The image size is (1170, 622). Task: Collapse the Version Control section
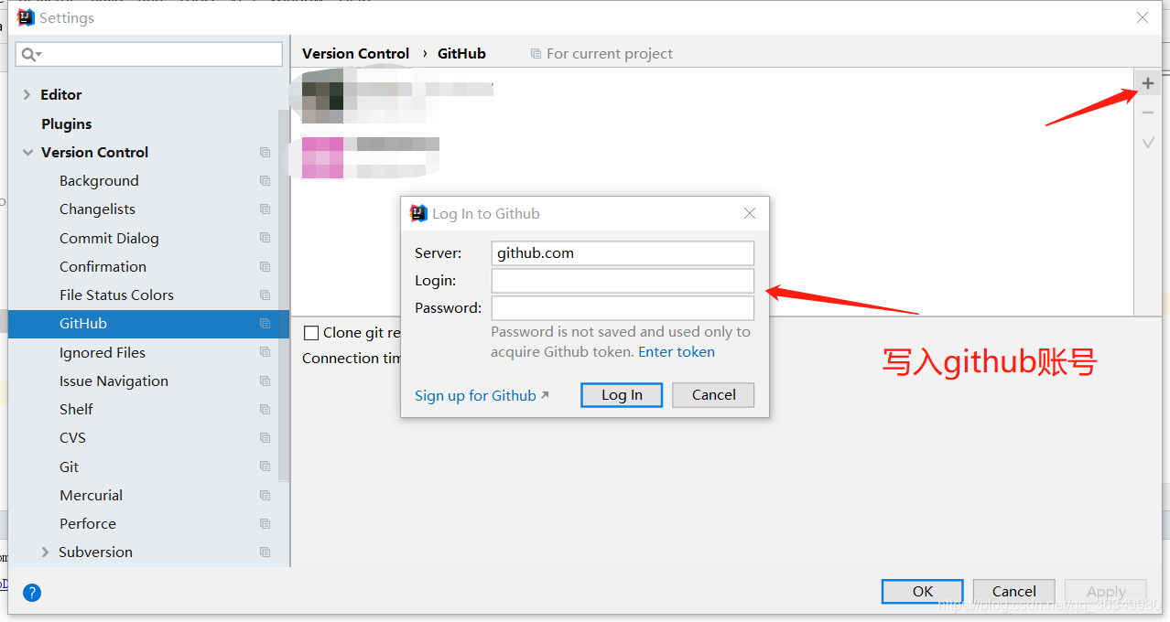[x=27, y=153]
